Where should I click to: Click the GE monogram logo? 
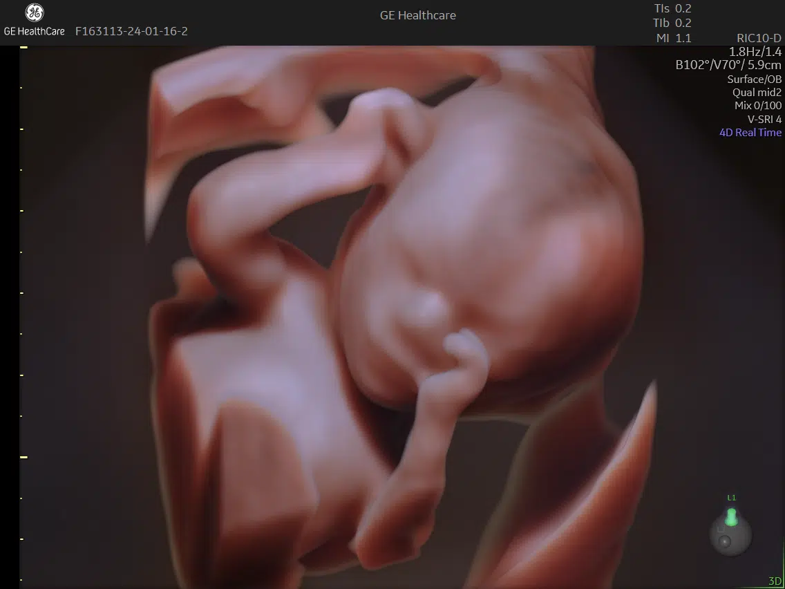pos(34,13)
